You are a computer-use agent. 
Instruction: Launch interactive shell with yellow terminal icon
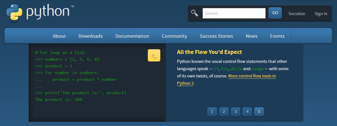click(x=154, y=55)
